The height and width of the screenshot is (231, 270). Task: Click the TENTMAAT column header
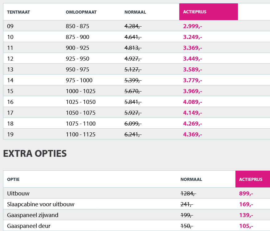coord(19,12)
